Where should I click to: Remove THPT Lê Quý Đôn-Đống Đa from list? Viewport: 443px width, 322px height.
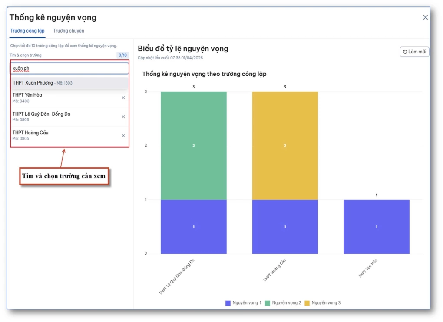click(x=123, y=117)
